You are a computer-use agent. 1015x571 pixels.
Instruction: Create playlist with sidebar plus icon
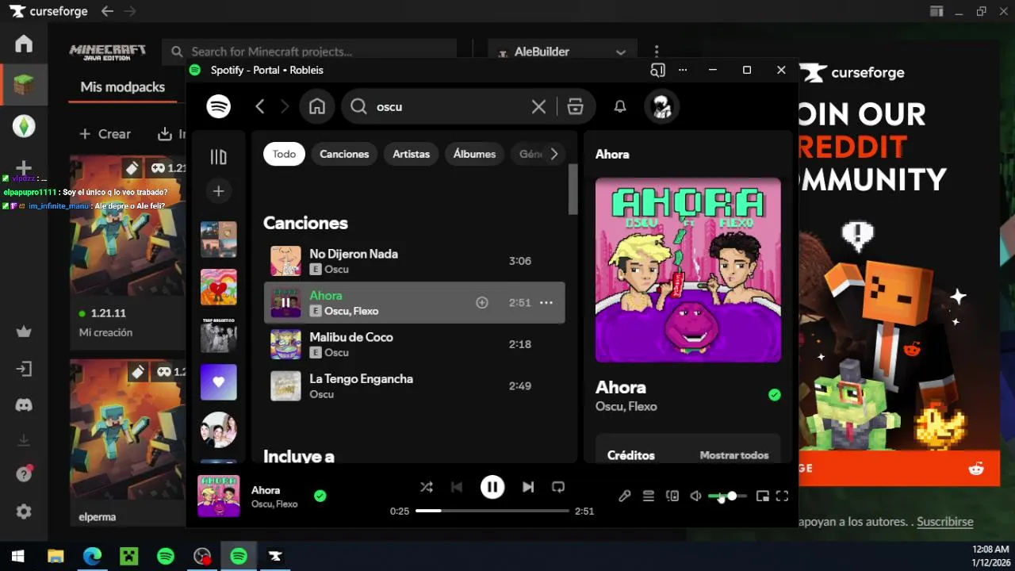point(218,191)
